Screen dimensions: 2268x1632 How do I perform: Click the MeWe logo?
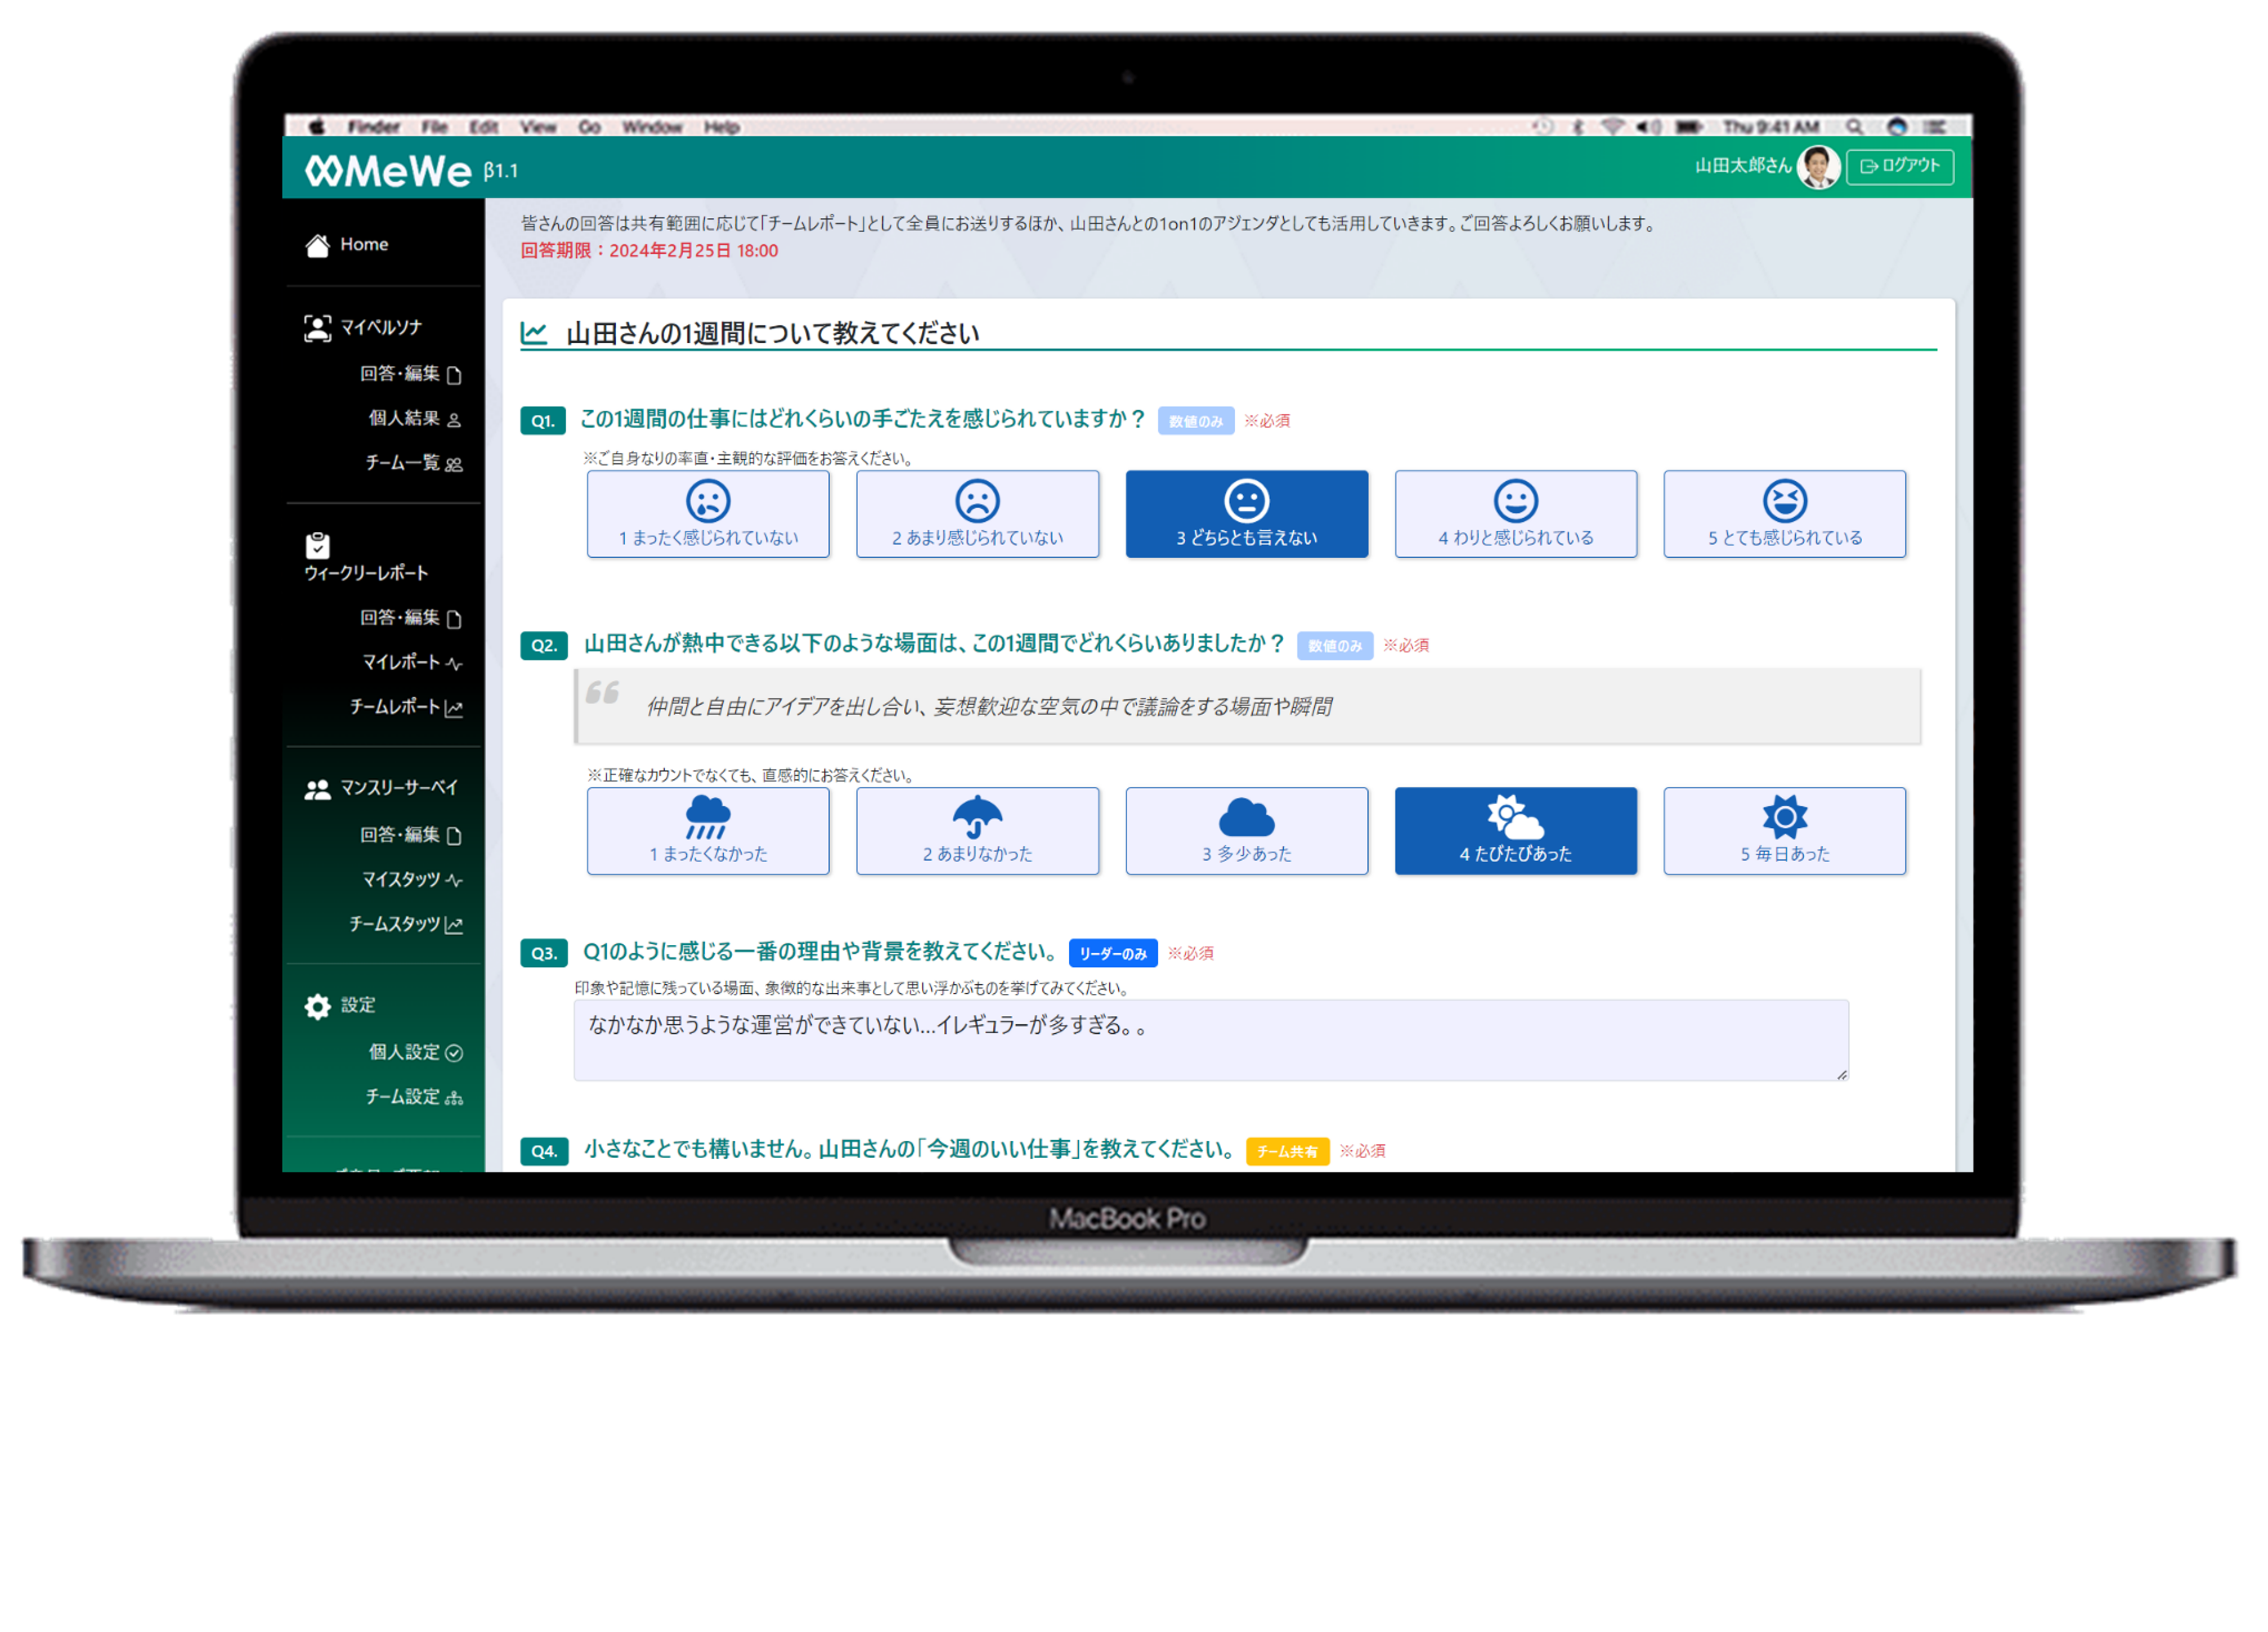tap(388, 171)
